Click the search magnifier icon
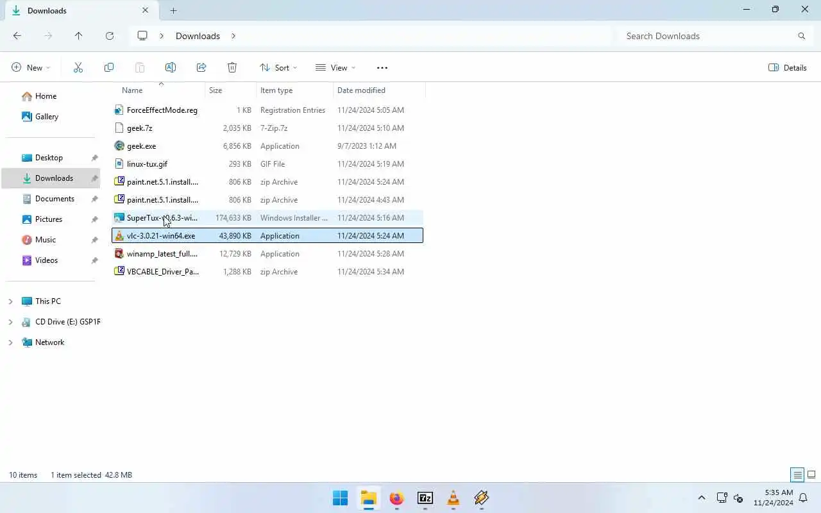The image size is (821, 513). 802,36
